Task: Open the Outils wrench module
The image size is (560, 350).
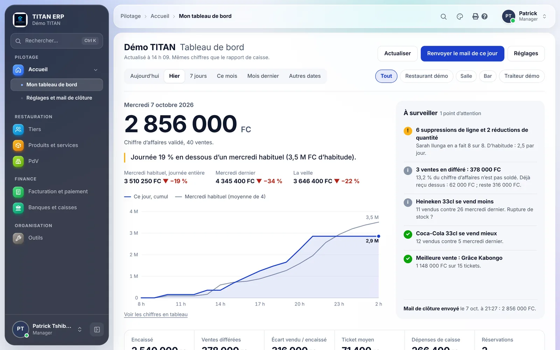Action: [19, 238]
